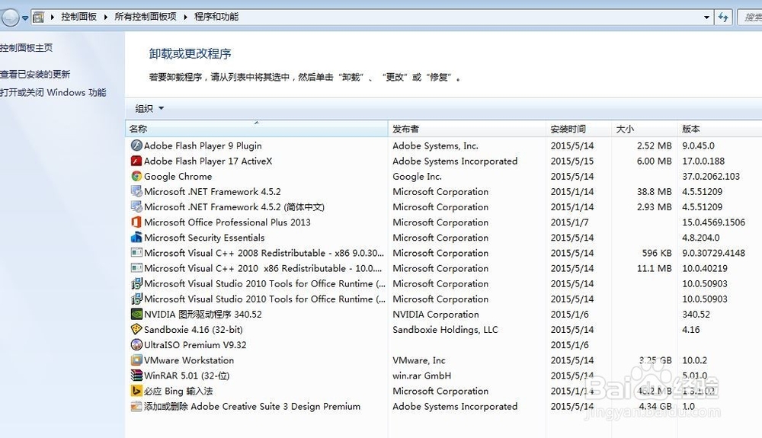Viewport: 762px width, 438px height.
Task: Select UltraISO Premium V9.32 program name
Action: (195, 345)
